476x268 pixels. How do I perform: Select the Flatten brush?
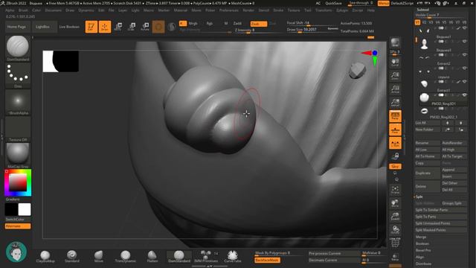(x=152, y=256)
